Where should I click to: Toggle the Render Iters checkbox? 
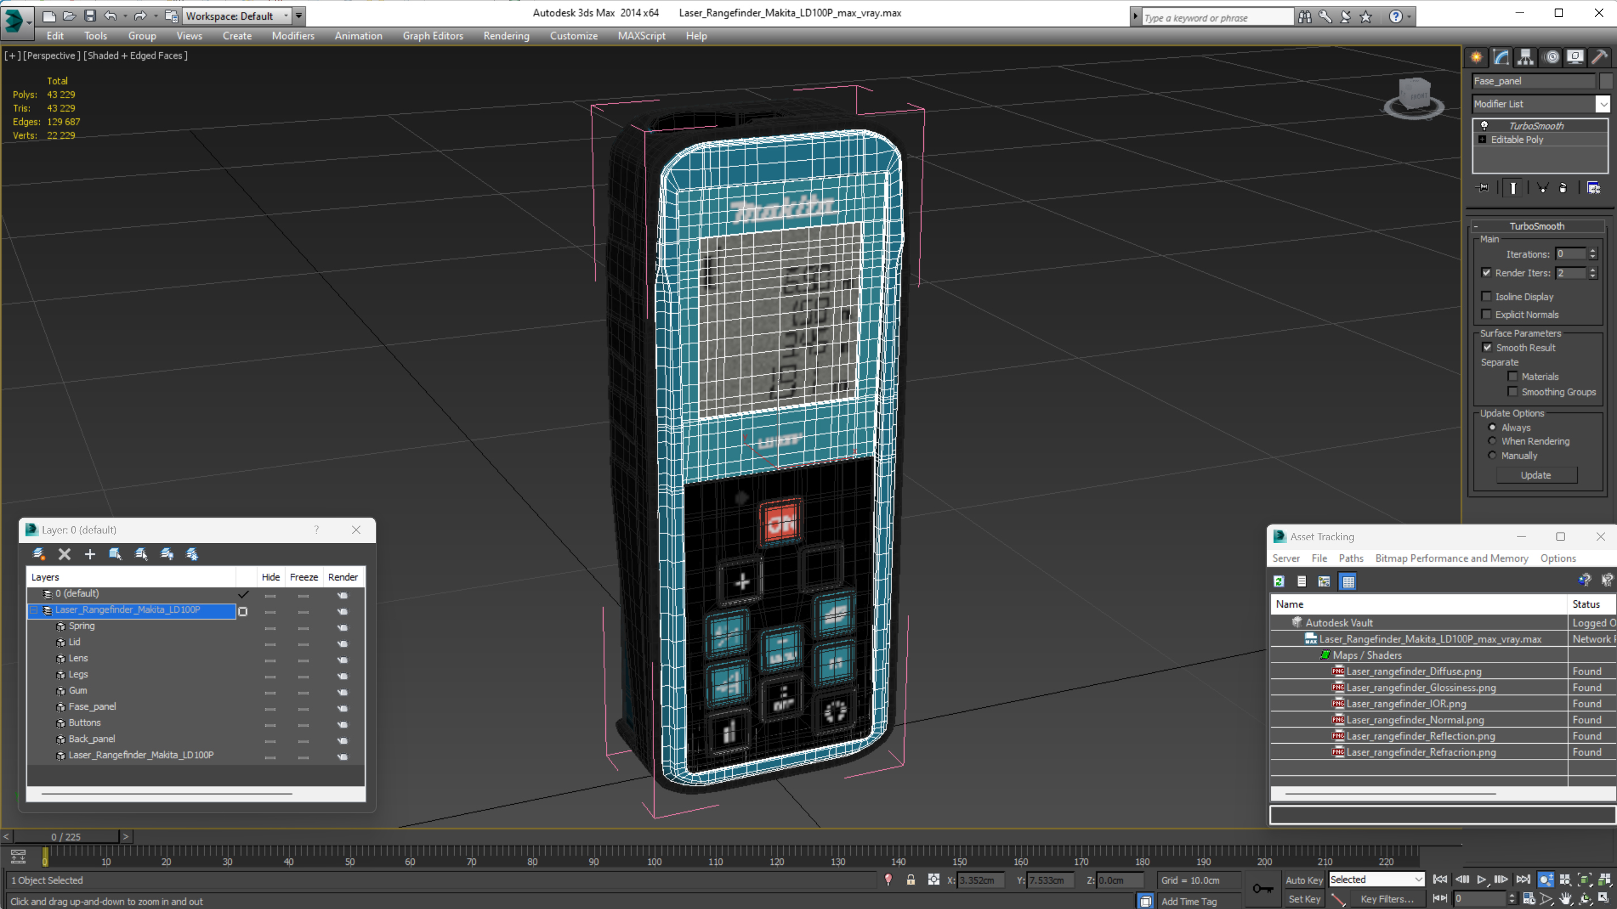tap(1486, 272)
